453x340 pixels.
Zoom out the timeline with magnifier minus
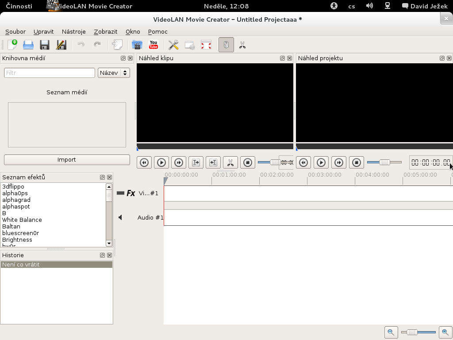click(x=391, y=332)
